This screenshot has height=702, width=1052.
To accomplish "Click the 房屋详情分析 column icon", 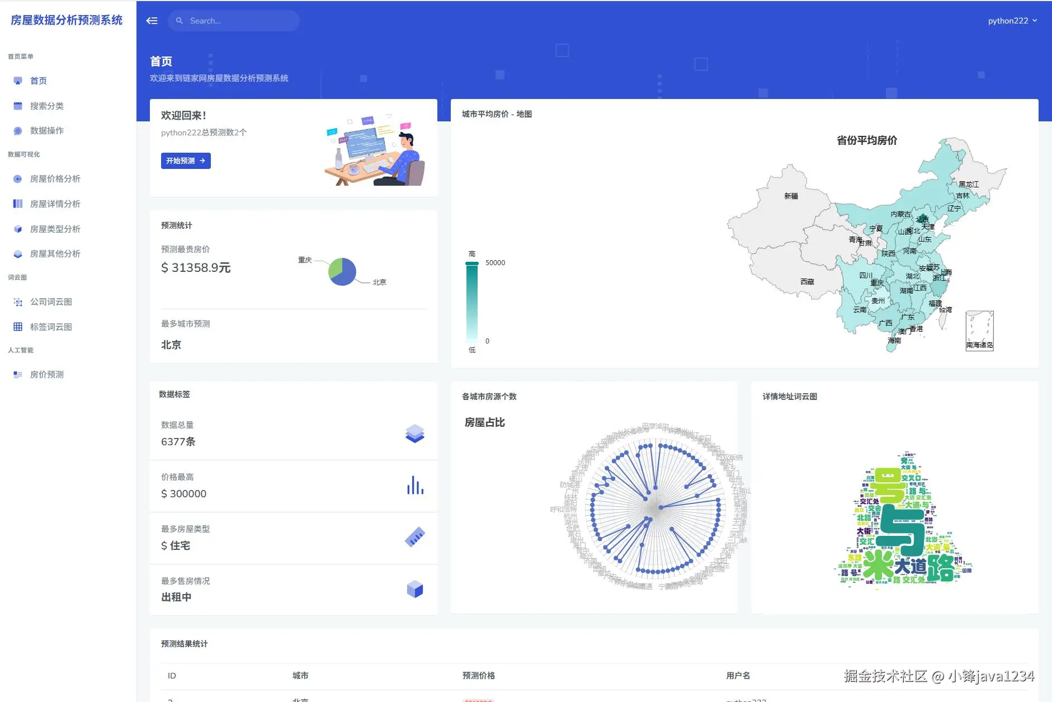I will point(18,204).
